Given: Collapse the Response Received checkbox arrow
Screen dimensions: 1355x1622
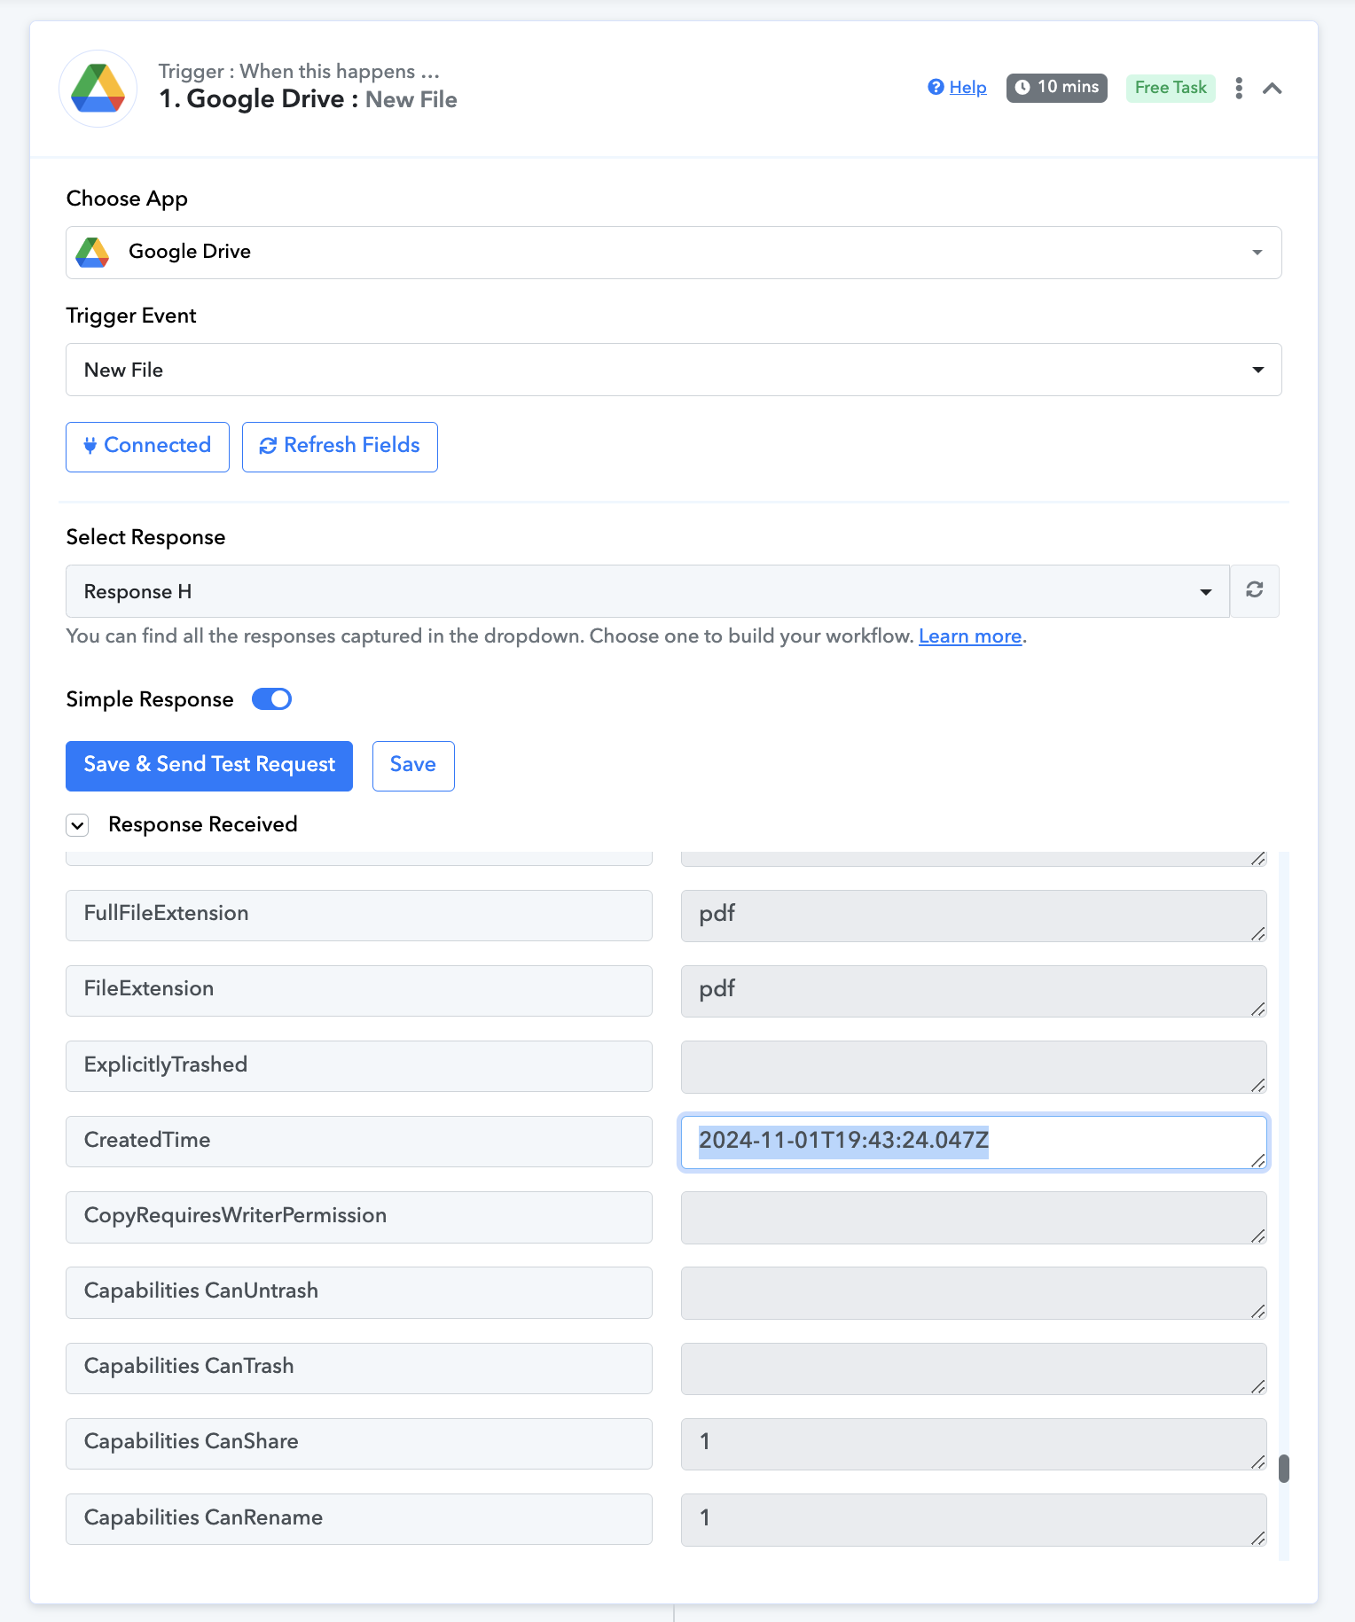Looking at the screenshot, I should click(78, 825).
